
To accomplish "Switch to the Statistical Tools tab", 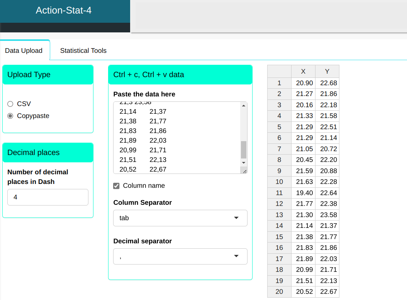I will coord(83,51).
